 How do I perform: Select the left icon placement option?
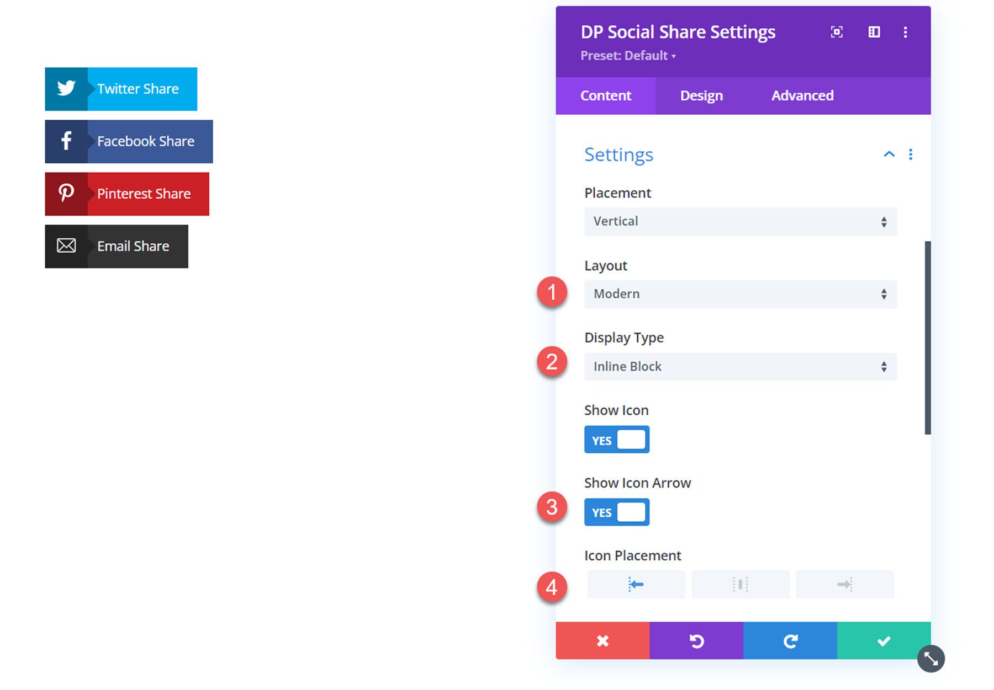coord(636,584)
